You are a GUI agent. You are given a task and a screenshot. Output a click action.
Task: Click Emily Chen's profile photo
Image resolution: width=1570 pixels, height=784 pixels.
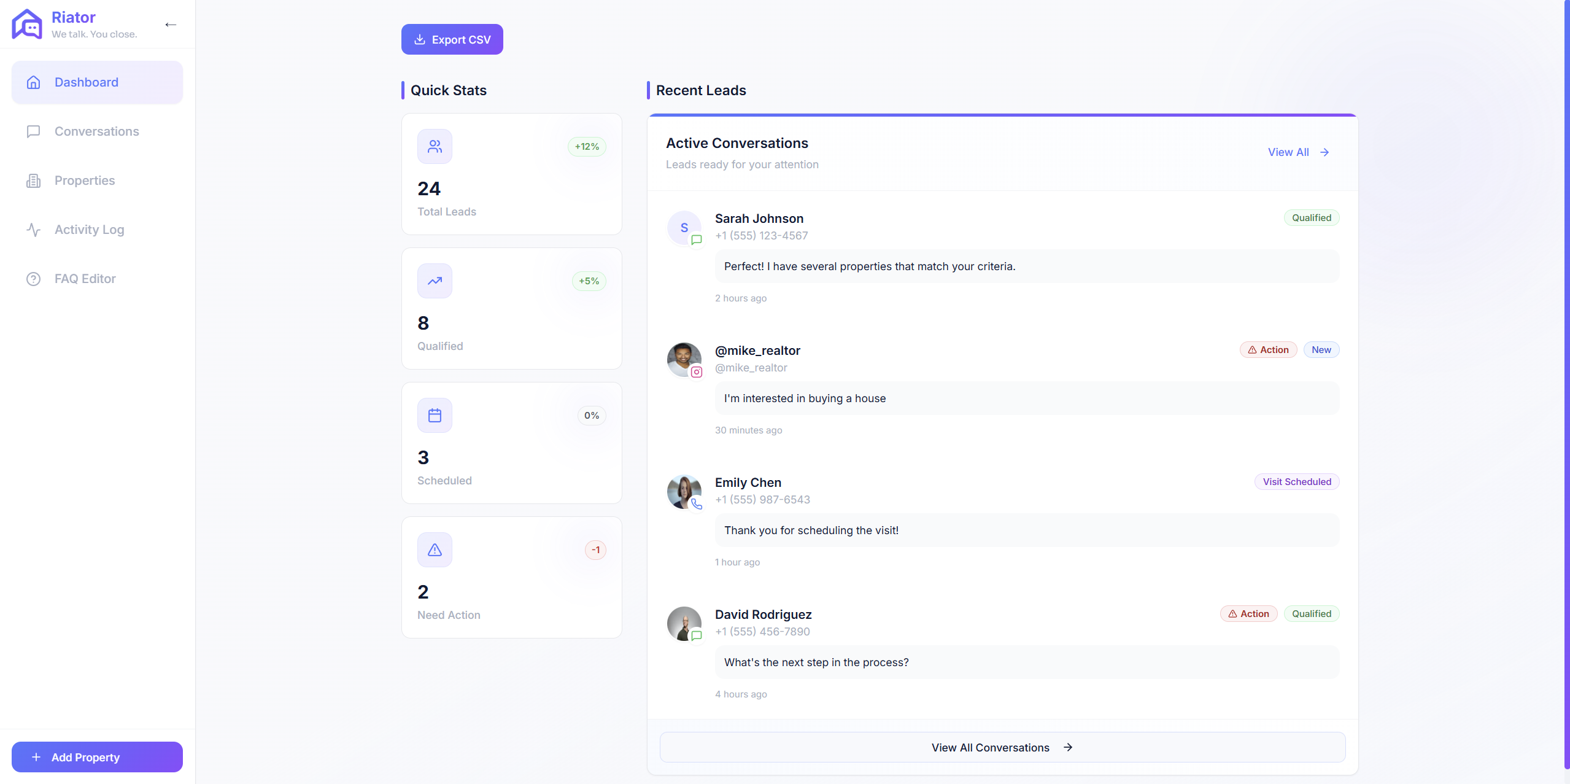click(684, 492)
